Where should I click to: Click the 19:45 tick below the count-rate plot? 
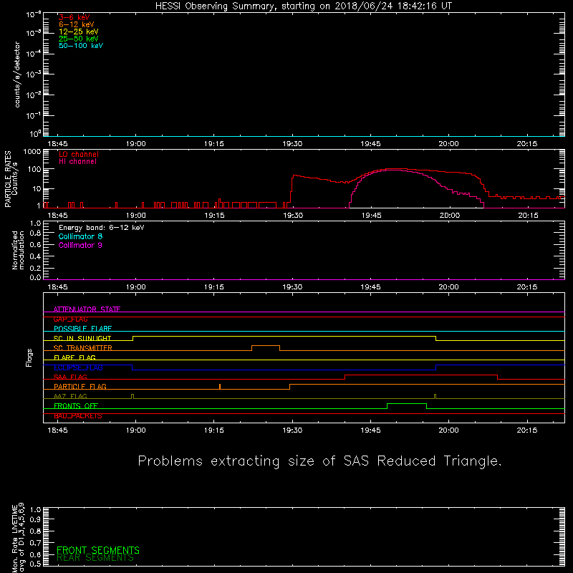coord(370,144)
